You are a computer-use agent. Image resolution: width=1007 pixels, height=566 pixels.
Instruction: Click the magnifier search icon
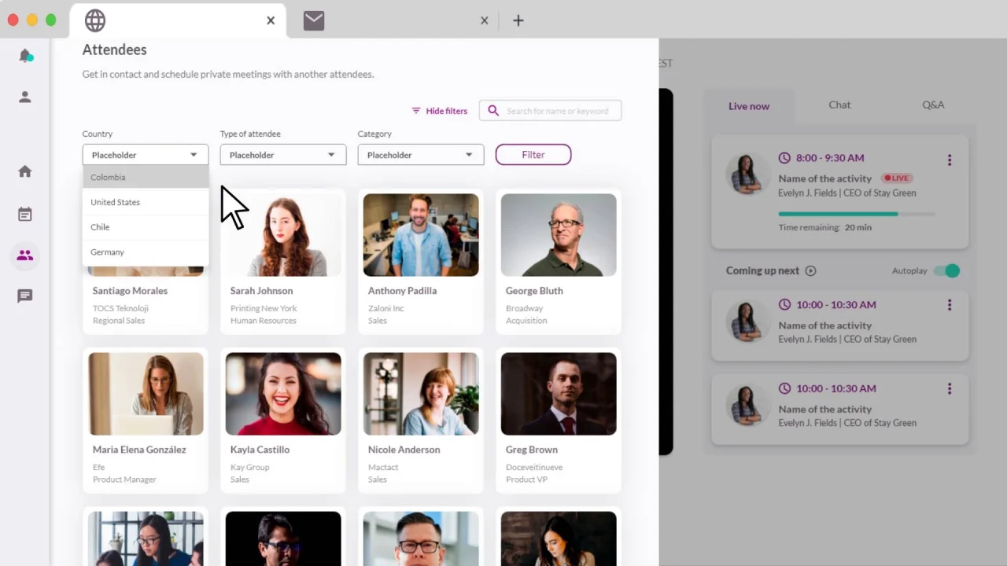tap(493, 111)
